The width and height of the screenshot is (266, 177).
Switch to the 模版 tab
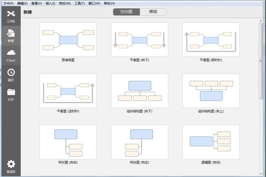pyautogui.click(x=153, y=12)
